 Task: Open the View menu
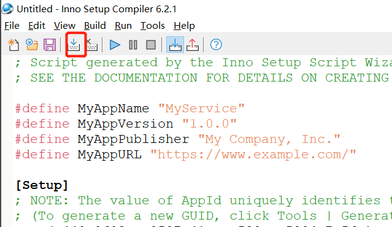[64, 26]
